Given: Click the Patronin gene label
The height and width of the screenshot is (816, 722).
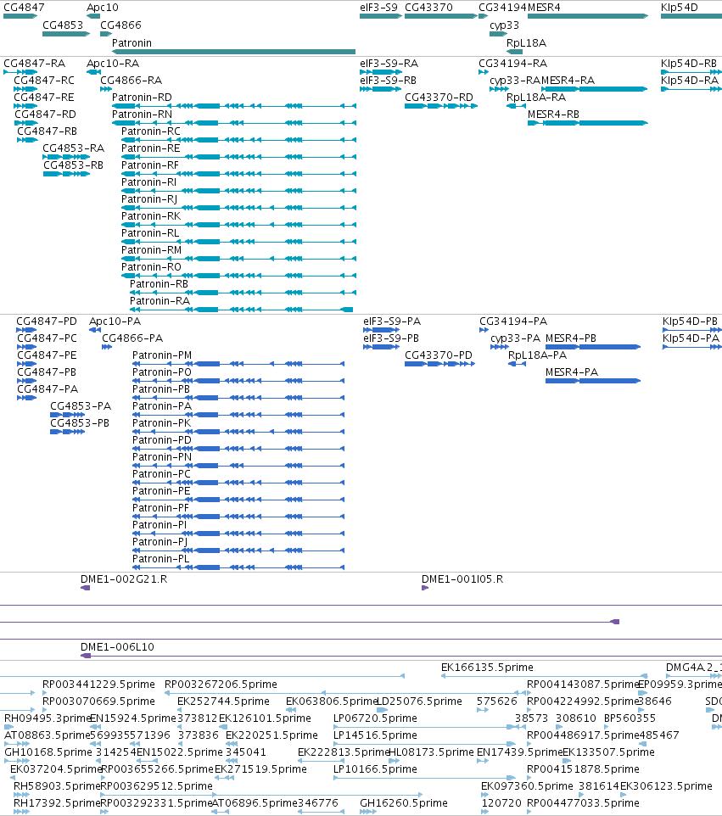Looking at the screenshot, I should point(132,43).
